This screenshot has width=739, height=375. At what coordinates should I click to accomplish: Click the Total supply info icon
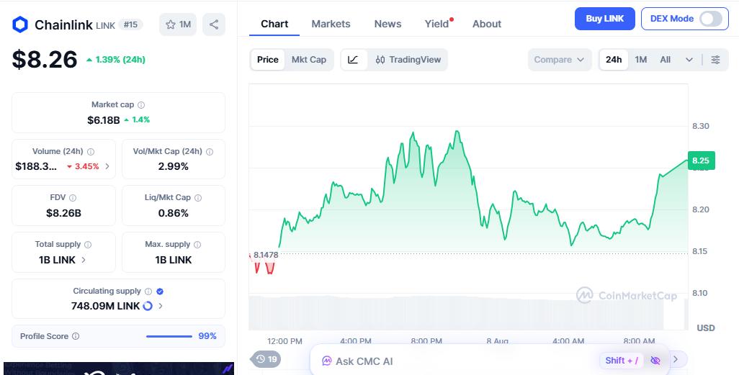click(x=88, y=245)
